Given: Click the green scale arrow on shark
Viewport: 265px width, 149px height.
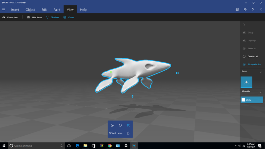Looking at the screenshot, I should (x=111, y=72).
